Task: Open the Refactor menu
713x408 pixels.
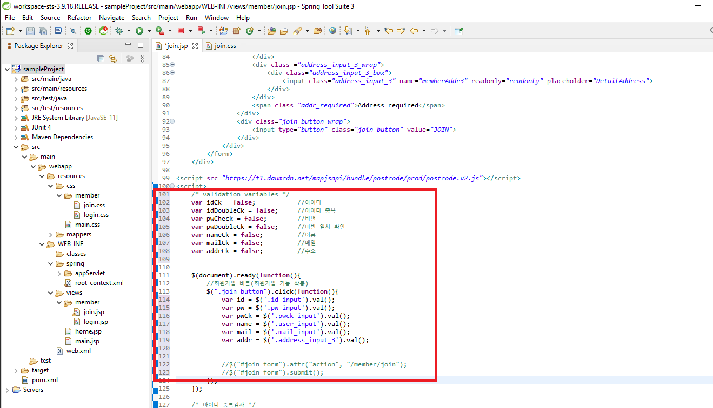Action: pos(79,17)
